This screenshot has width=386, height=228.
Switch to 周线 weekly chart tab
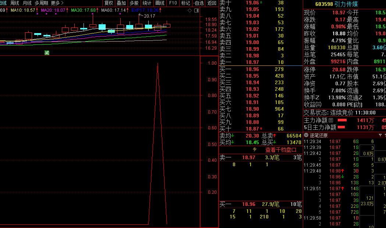click(x=15, y=3)
